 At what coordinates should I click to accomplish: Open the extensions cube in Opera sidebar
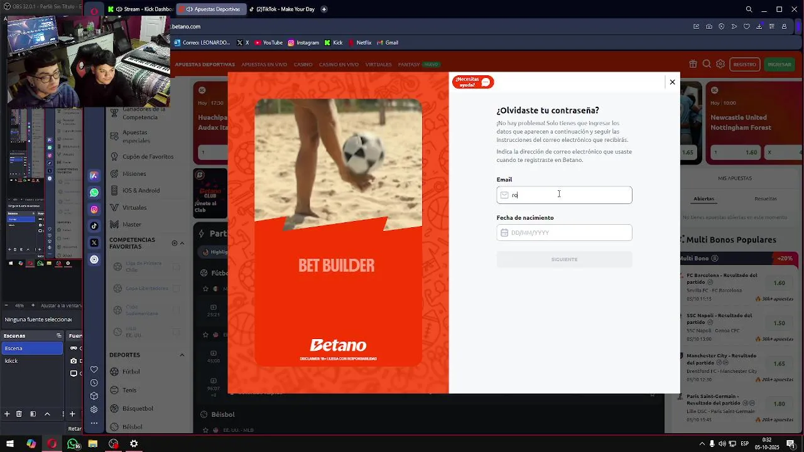94,396
